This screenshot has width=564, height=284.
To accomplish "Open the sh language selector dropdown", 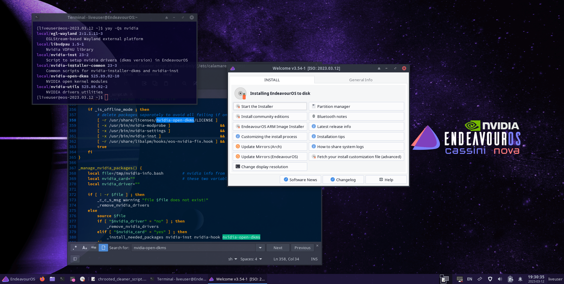I will click(x=233, y=259).
